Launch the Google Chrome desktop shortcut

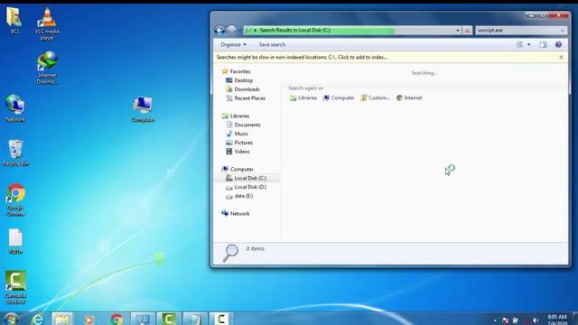15,200
